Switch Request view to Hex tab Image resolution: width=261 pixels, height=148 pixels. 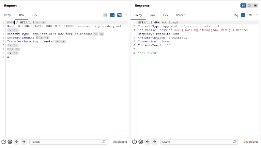click(x=35, y=15)
